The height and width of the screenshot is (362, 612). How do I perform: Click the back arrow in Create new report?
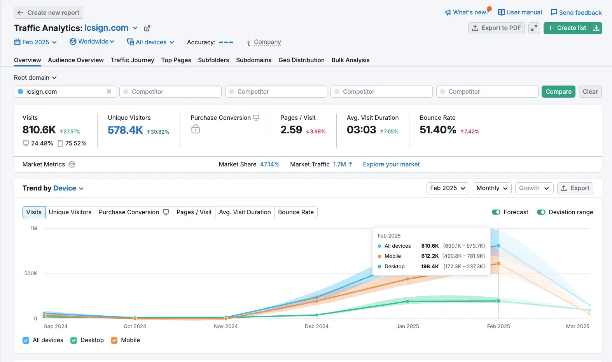(21, 13)
